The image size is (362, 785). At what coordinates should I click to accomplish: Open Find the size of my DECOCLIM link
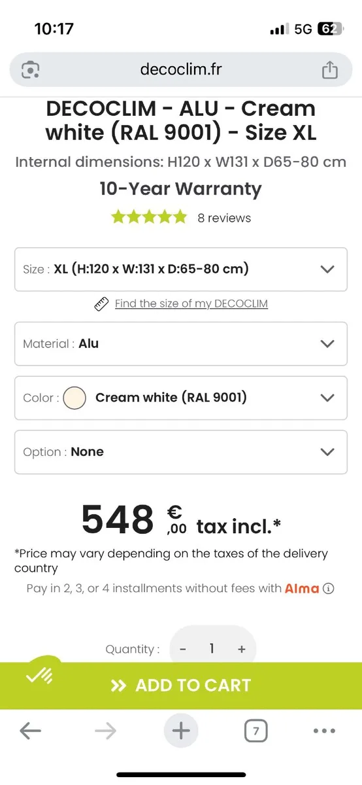click(x=191, y=304)
